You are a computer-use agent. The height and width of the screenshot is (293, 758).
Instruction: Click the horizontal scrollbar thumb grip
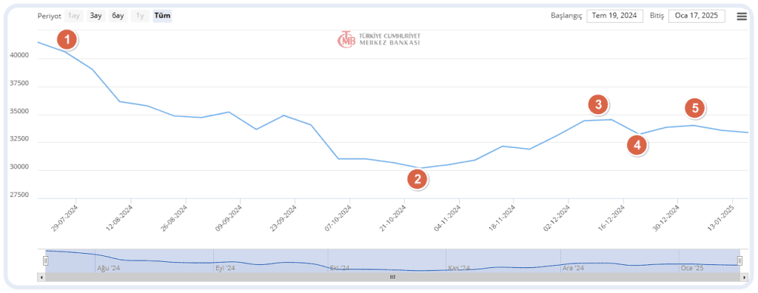tap(392, 277)
